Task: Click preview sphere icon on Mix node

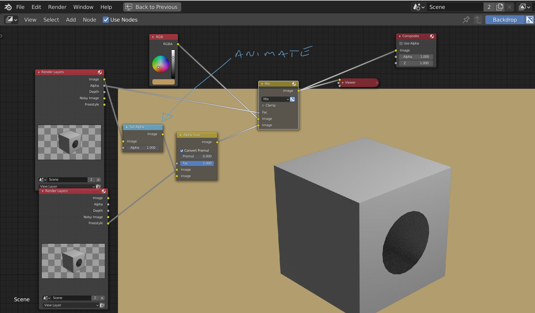Action: click(x=294, y=84)
